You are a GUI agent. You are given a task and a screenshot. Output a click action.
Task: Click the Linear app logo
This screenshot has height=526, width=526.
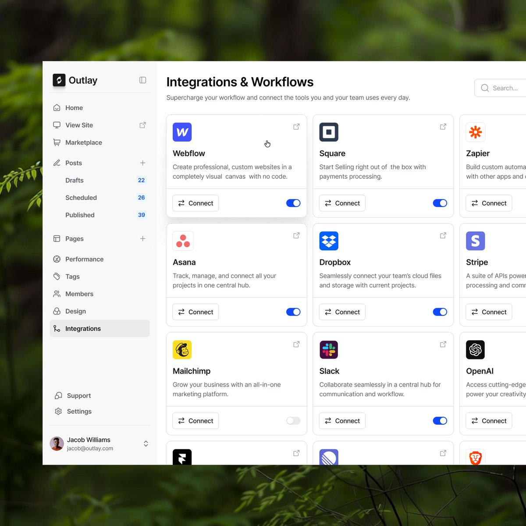(x=329, y=457)
